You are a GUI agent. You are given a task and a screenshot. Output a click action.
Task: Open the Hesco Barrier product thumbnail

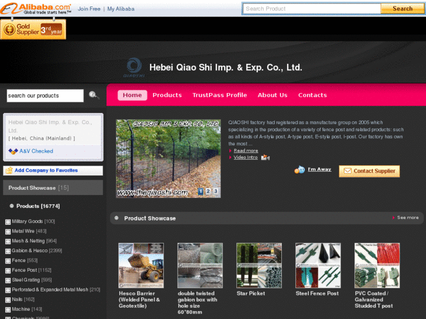pyautogui.click(x=141, y=265)
